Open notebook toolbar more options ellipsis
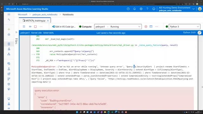 41,27
